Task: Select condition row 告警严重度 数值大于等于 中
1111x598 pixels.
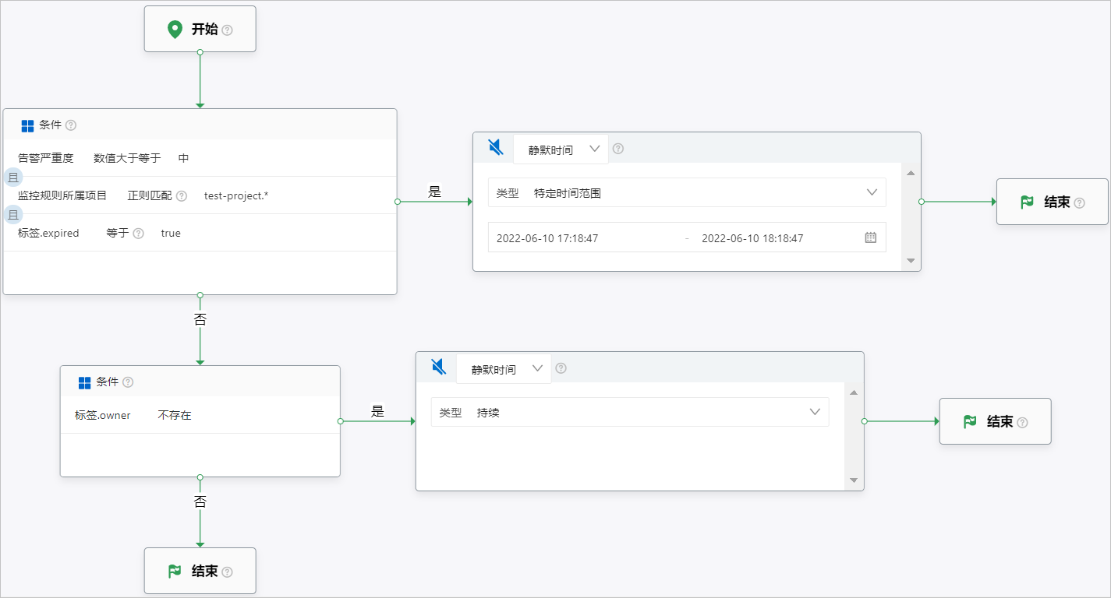Action: pyautogui.click(x=200, y=158)
